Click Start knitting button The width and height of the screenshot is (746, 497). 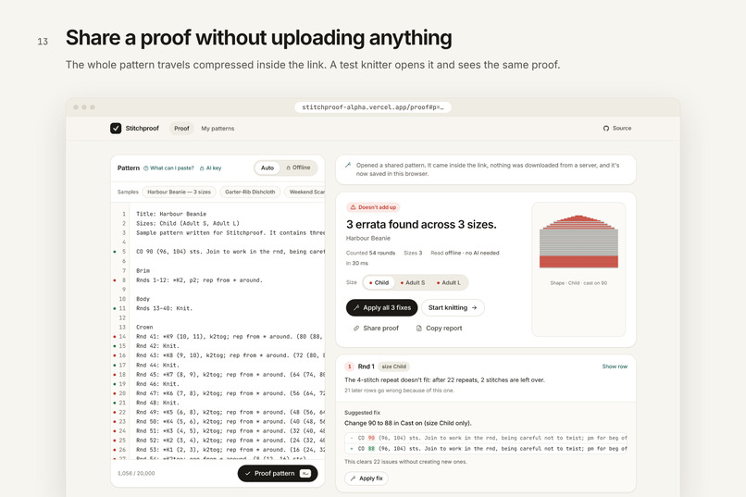[x=453, y=307]
